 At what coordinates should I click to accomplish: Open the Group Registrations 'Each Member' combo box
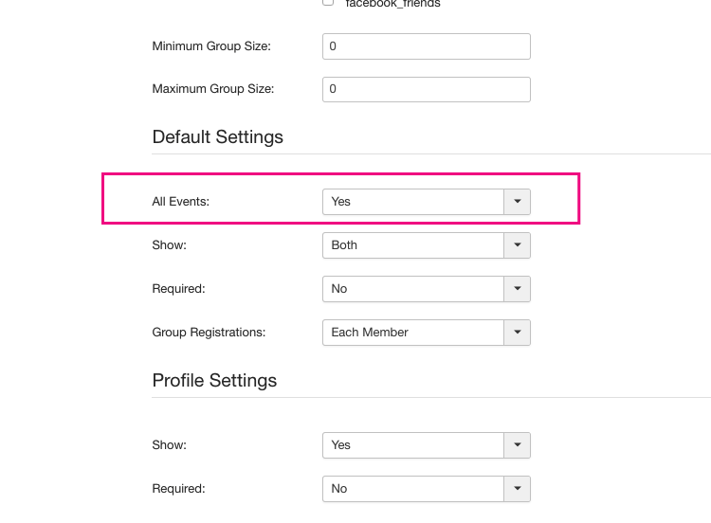[413, 333]
